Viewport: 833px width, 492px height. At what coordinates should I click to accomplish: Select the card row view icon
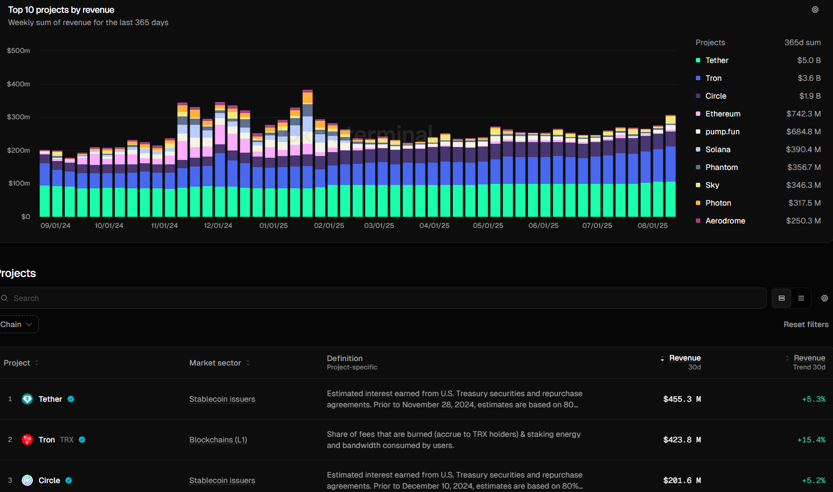point(782,298)
